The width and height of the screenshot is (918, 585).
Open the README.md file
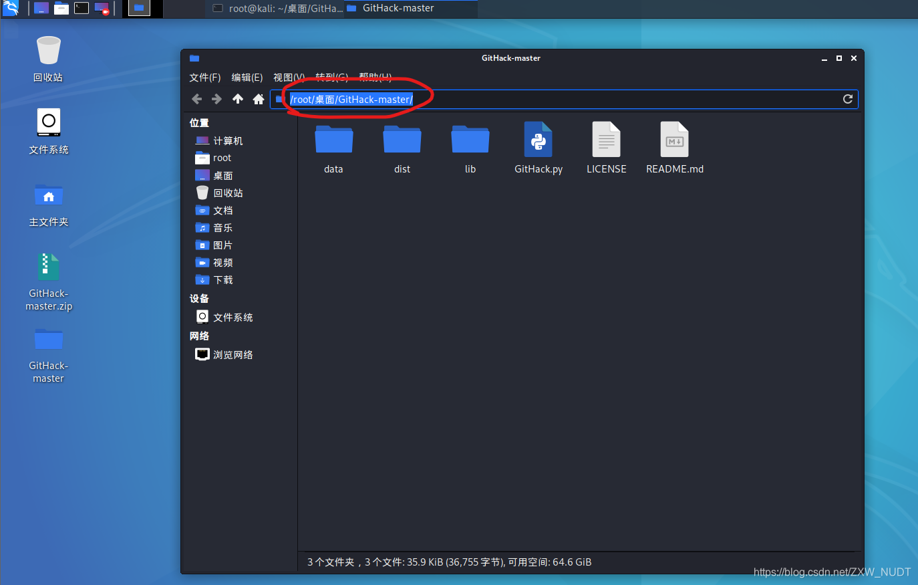click(674, 147)
